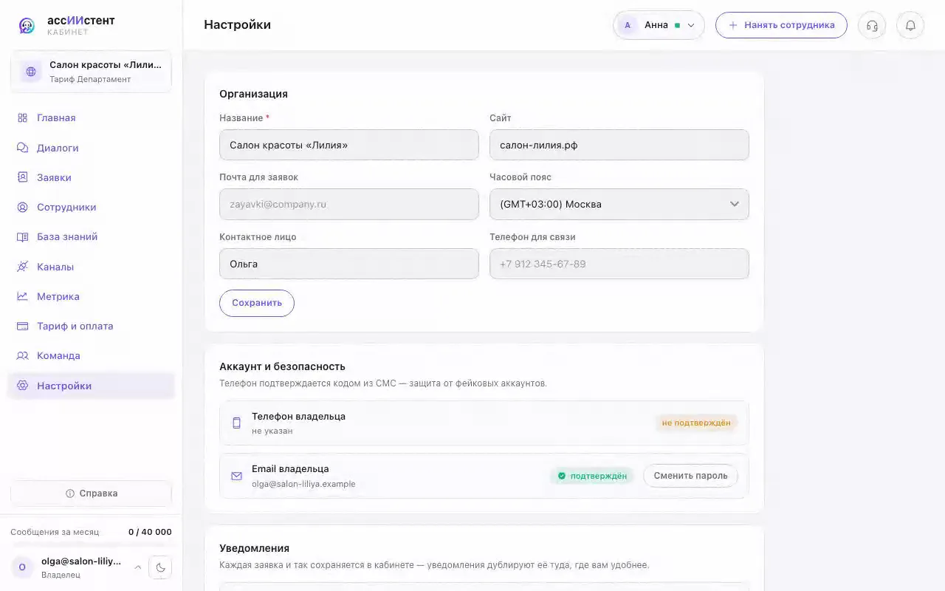
Task: Click the Сохранить button
Action: 257,303
